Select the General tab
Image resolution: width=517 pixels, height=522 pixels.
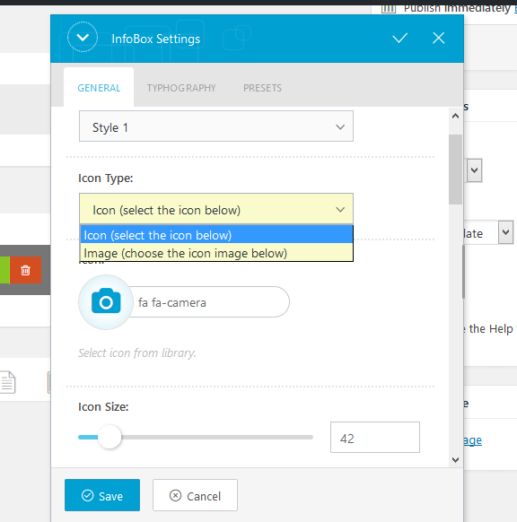click(99, 88)
